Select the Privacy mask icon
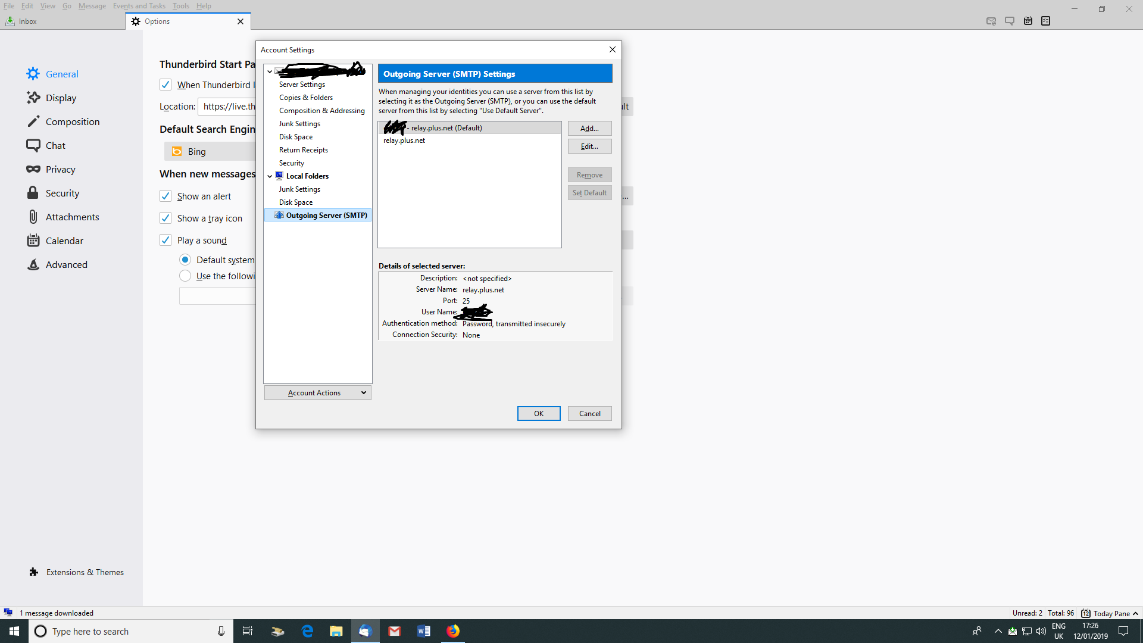This screenshot has width=1143, height=643. [x=33, y=169]
